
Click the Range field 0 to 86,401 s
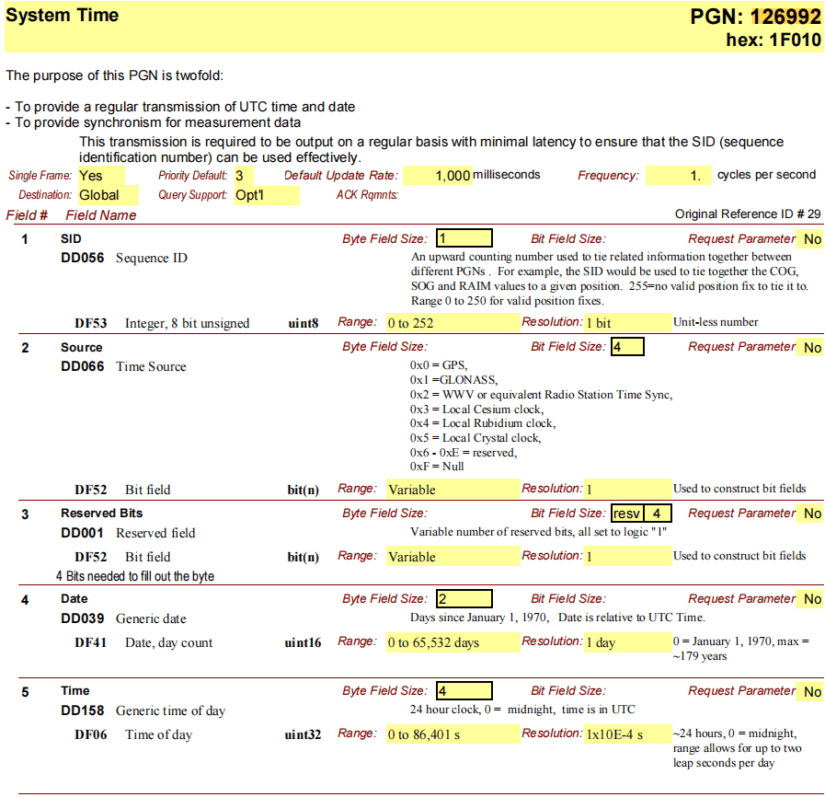point(452,734)
